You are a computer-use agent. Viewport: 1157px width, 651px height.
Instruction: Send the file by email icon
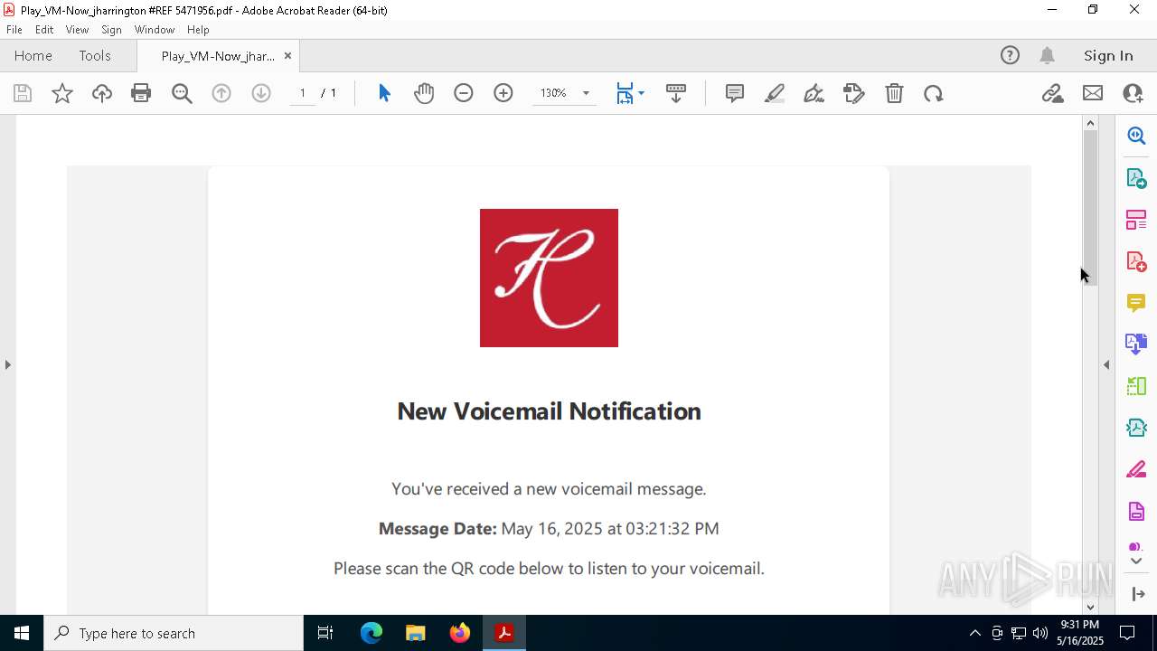pos(1093,93)
